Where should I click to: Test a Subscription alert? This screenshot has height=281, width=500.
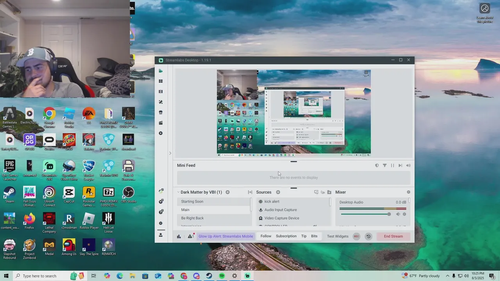(286, 236)
